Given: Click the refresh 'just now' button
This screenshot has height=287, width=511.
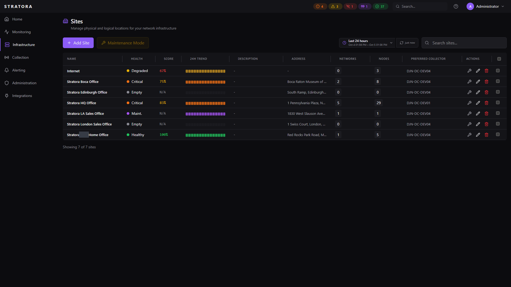Looking at the screenshot, I should (407, 43).
